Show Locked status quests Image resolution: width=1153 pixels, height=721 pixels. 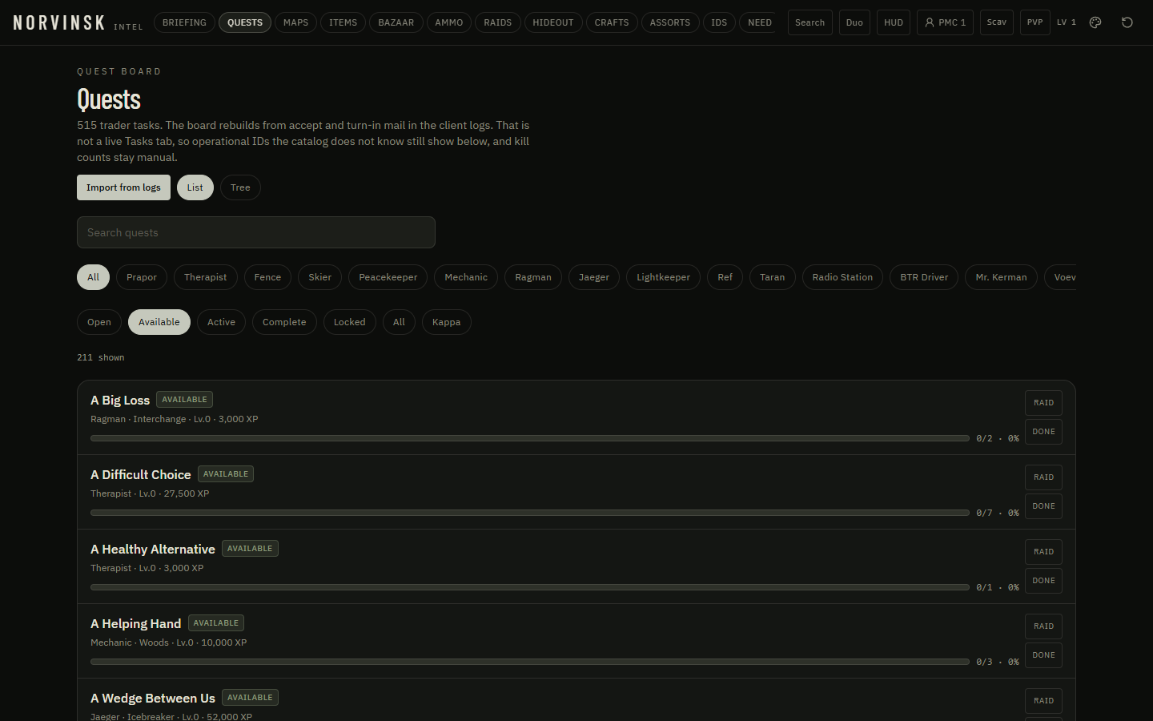(350, 322)
